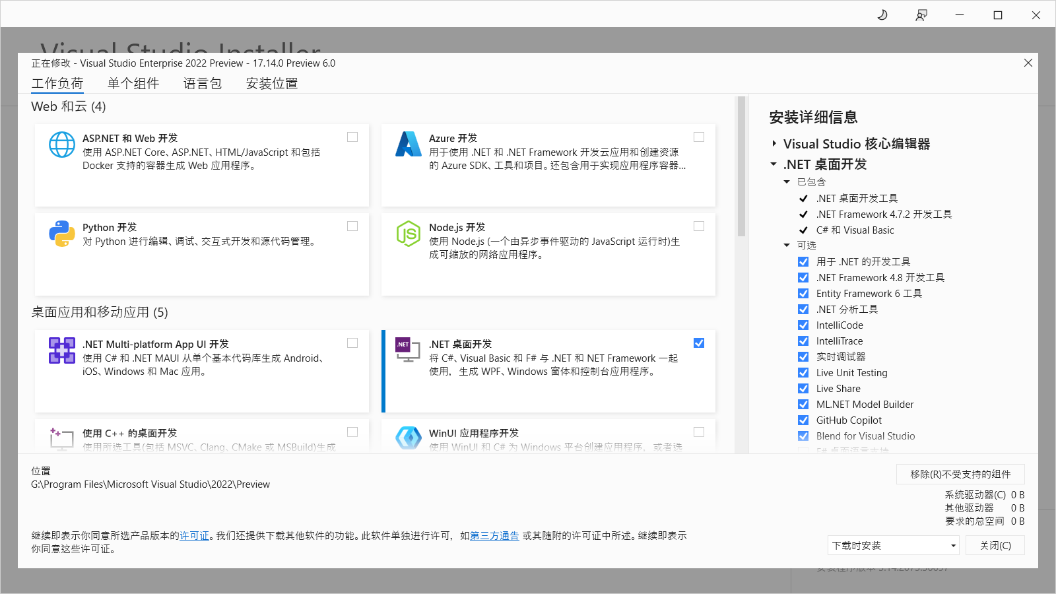Uncheck the 实时调试器 component
Screen dimensions: 1056x594
[803, 357]
